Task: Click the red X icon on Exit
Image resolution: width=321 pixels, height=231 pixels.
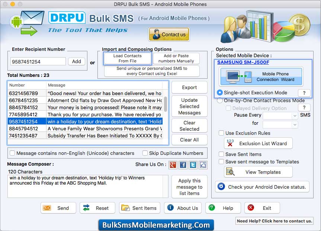Action: tap(251, 208)
